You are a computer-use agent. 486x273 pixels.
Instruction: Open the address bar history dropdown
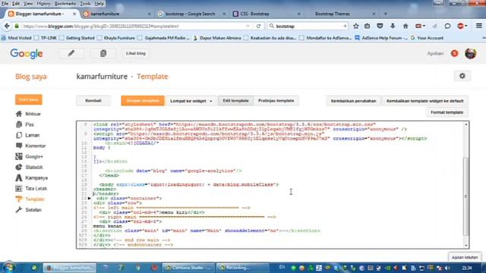248,27
